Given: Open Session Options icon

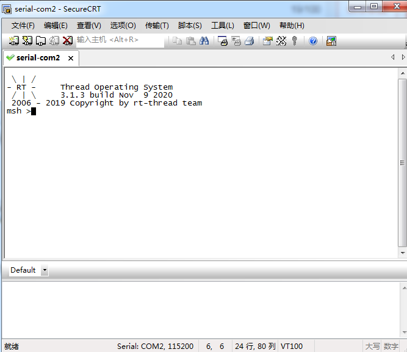Looking at the screenshot, I should pos(268,41).
